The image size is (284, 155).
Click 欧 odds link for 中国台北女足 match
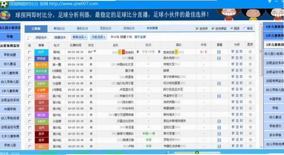(x=241, y=64)
